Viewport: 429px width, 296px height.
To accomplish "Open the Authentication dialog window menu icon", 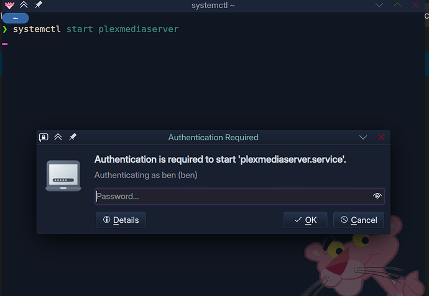I will [44, 137].
